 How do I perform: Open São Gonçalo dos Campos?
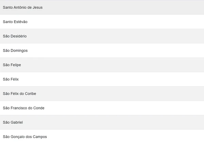(25, 137)
